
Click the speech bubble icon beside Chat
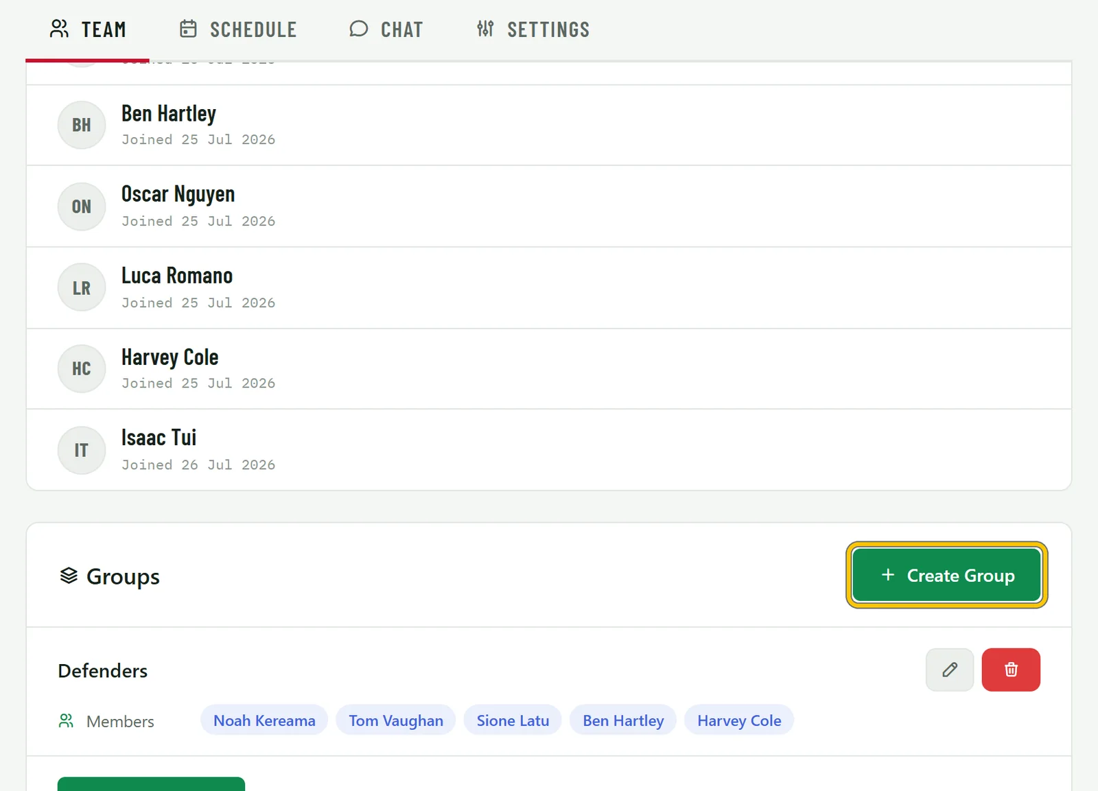point(358,29)
